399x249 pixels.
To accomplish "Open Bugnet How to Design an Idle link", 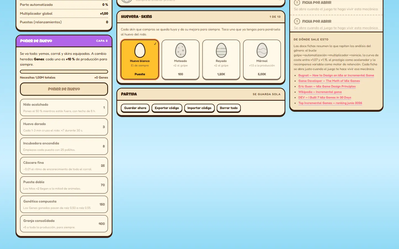I will coord(336,75).
